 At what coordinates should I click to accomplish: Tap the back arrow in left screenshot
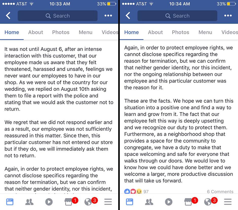[8, 16]
